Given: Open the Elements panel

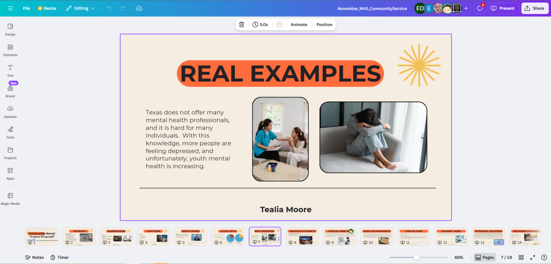Looking at the screenshot, I should [x=10, y=50].
